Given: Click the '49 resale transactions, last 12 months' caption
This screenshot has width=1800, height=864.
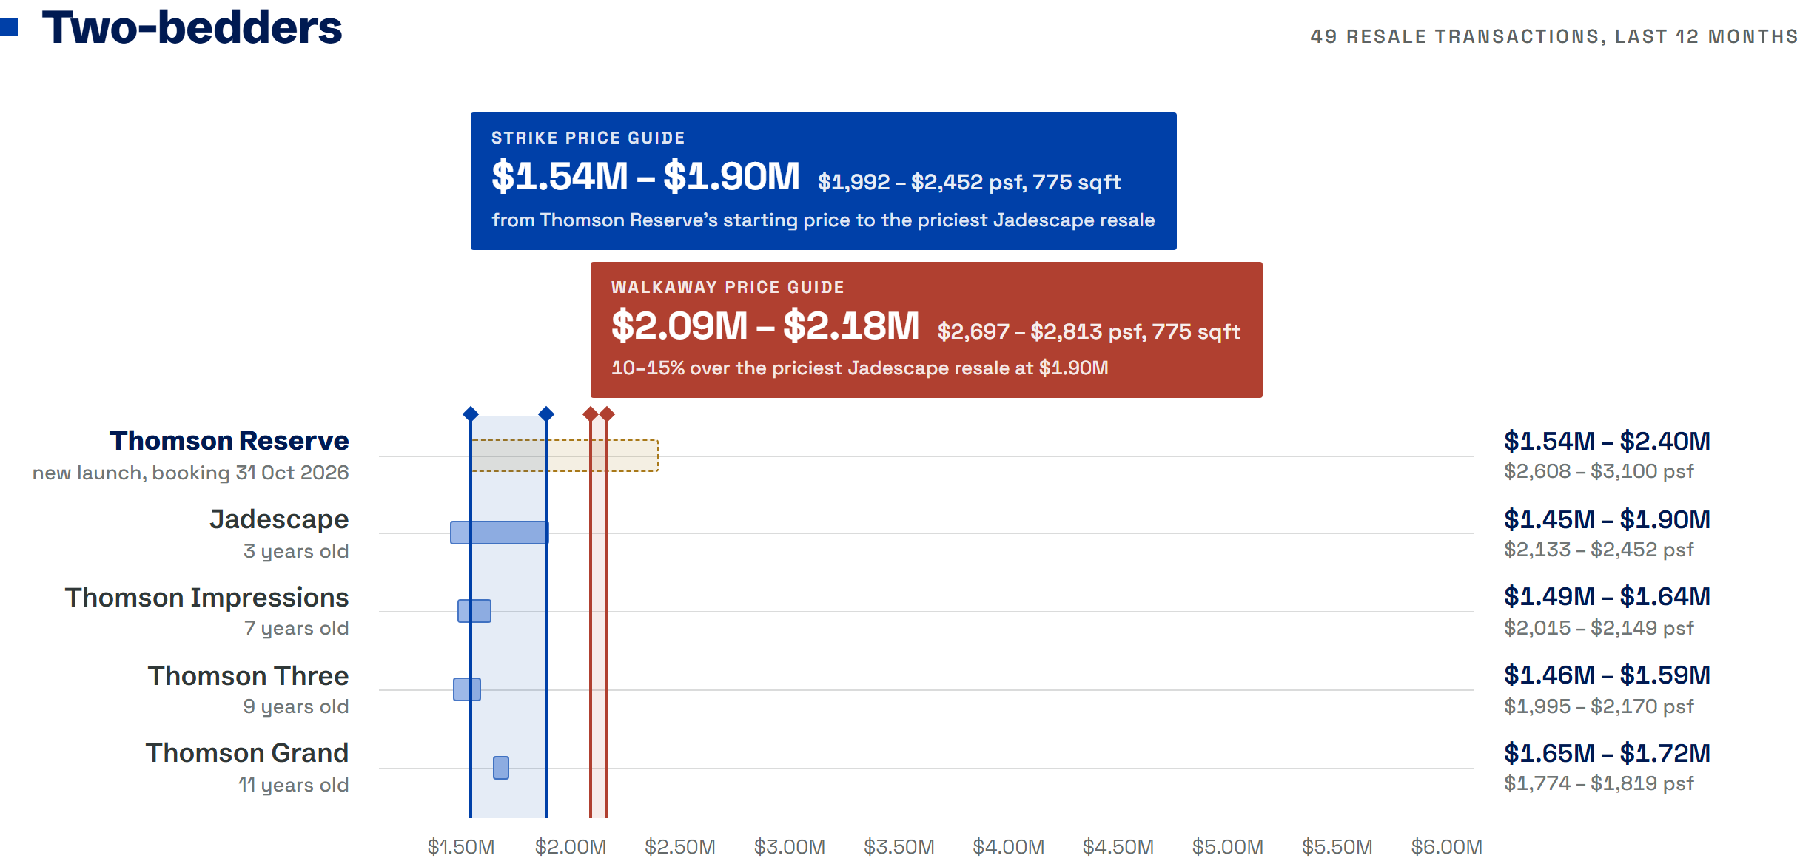Looking at the screenshot, I should click(x=1554, y=36).
